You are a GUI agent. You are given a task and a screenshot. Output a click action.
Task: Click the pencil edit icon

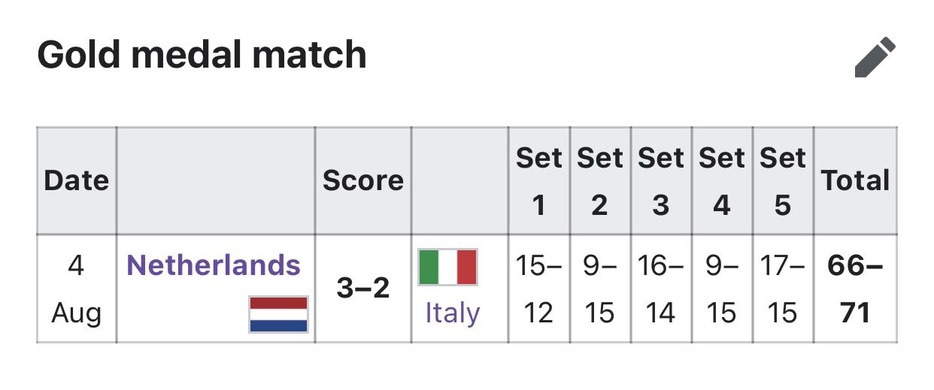tap(875, 58)
